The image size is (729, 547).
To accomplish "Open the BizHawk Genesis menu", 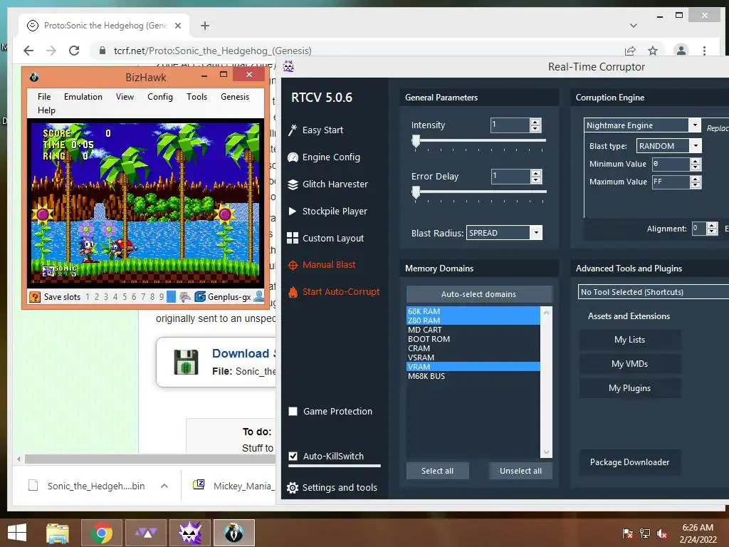I will click(235, 97).
